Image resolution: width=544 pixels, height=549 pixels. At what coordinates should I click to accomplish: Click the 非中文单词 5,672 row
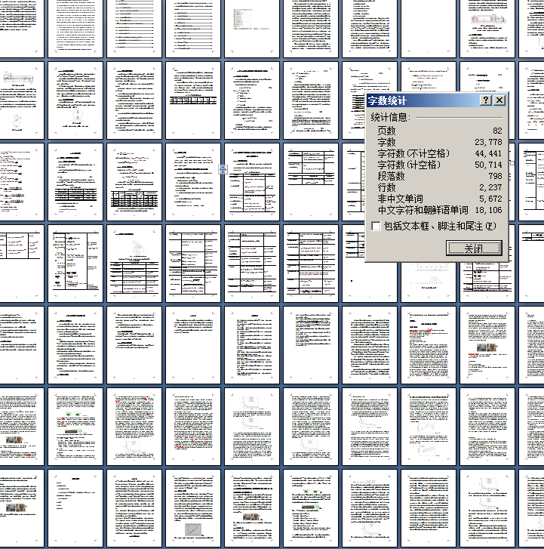coord(439,199)
